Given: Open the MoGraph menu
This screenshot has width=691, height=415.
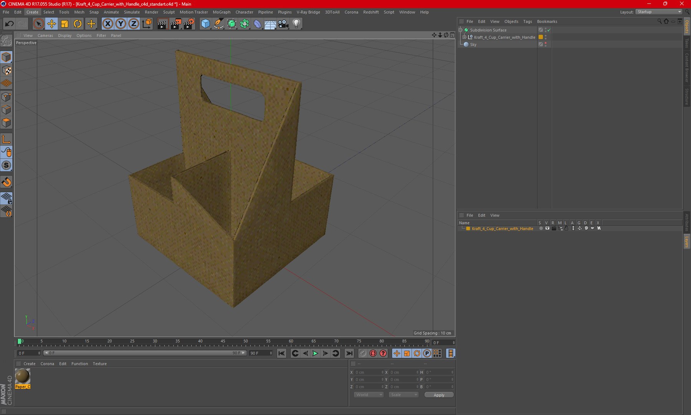Looking at the screenshot, I should coord(222,12).
